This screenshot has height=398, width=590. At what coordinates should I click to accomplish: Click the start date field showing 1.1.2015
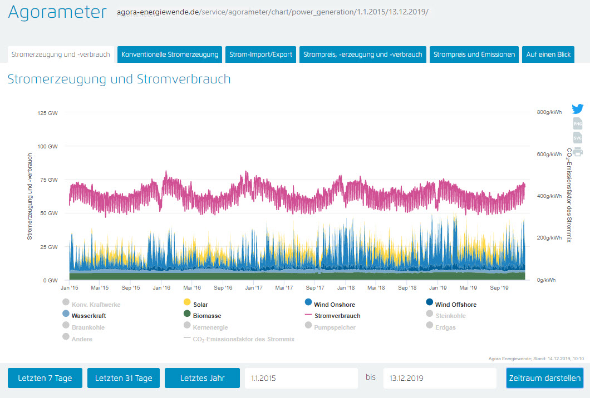(x=301, y=378)
